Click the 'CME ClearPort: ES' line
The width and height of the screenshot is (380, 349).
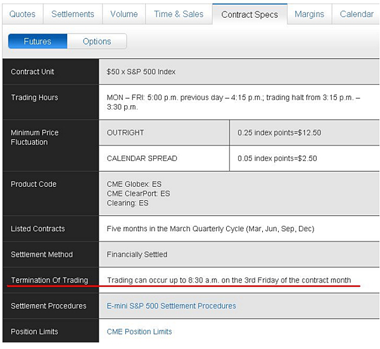pos(138,194)
